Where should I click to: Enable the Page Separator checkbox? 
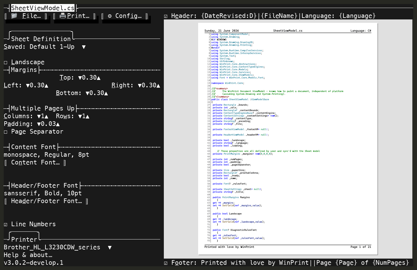[6, 132]
